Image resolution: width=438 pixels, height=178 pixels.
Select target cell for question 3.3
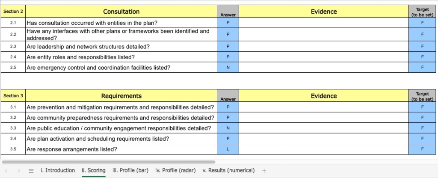tap(422, 128)
